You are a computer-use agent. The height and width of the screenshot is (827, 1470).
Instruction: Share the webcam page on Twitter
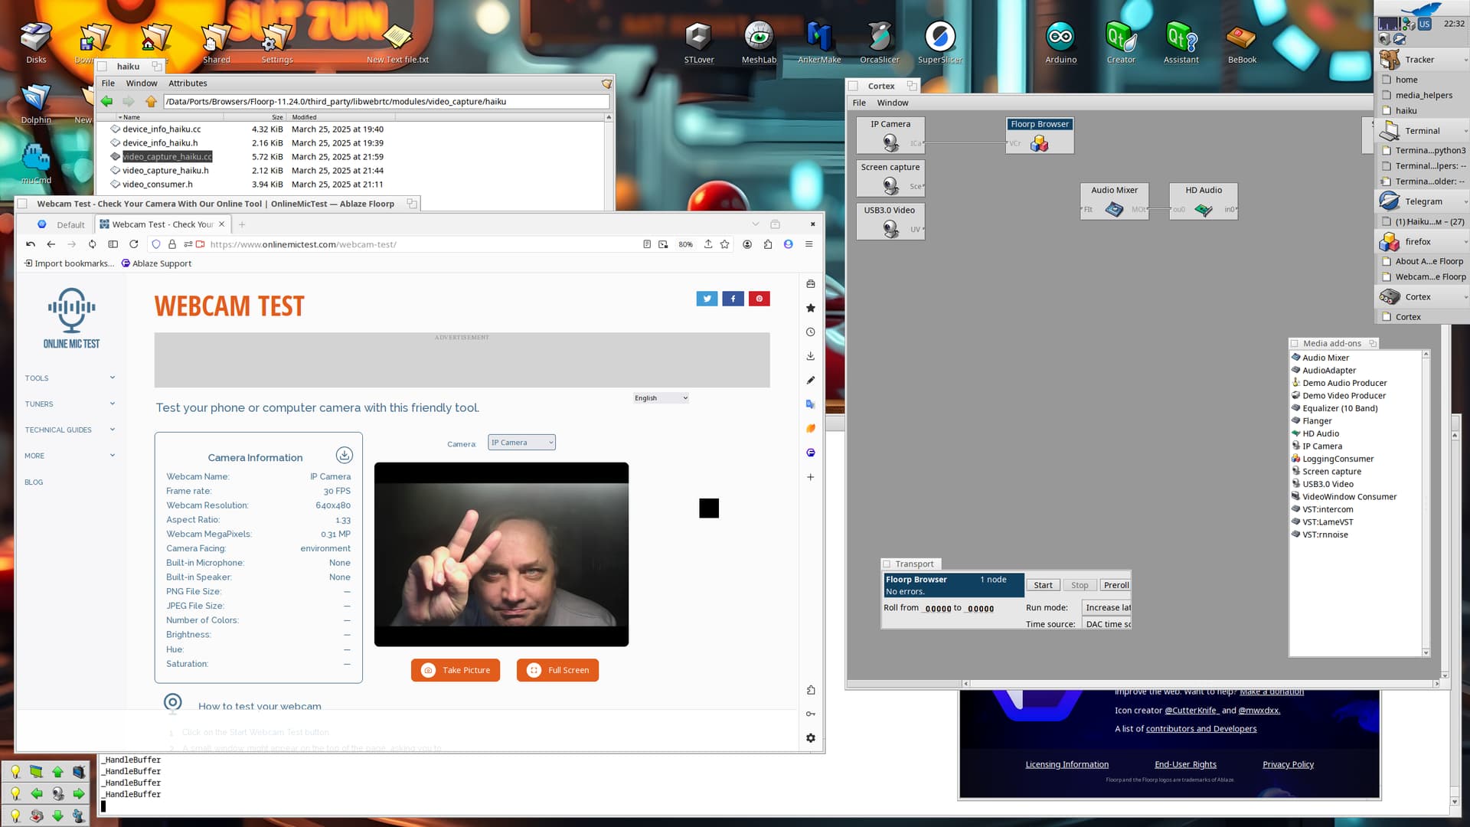tap(707, 299)
